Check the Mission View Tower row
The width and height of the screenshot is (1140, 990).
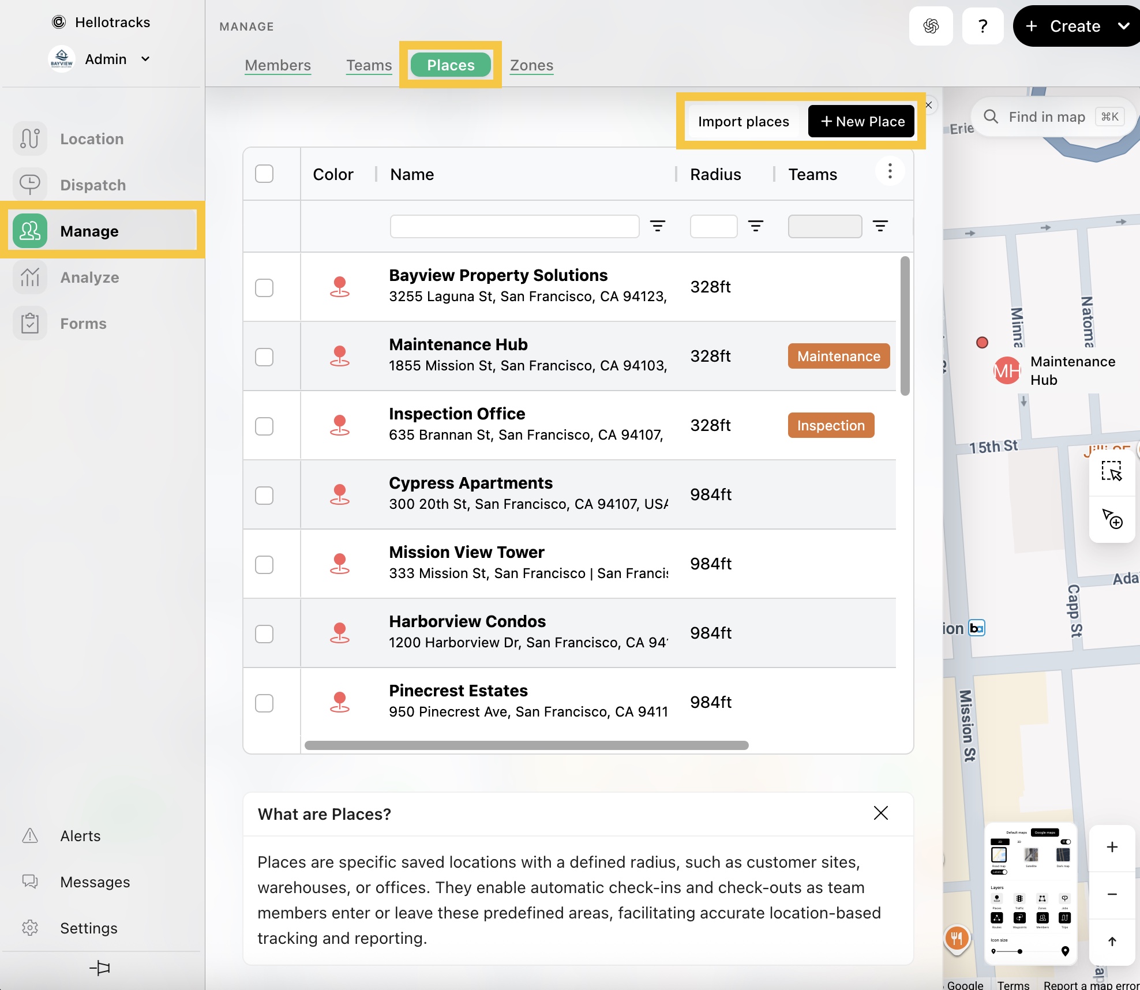pyautogui.click(x=264, y=565)
